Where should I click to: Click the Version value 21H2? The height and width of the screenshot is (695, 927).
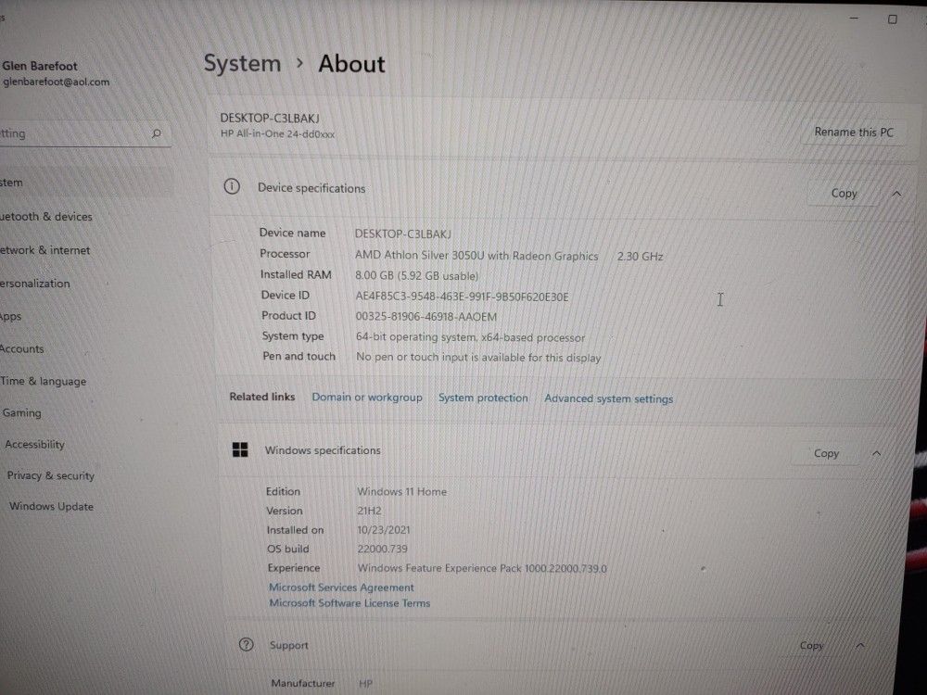[369, 510]
